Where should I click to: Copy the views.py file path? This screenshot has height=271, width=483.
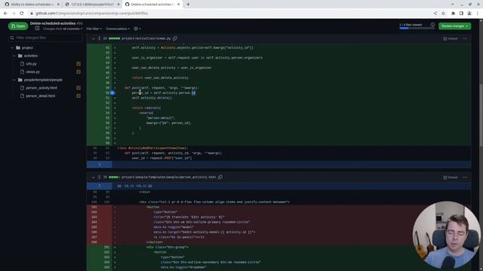point(175,38)
